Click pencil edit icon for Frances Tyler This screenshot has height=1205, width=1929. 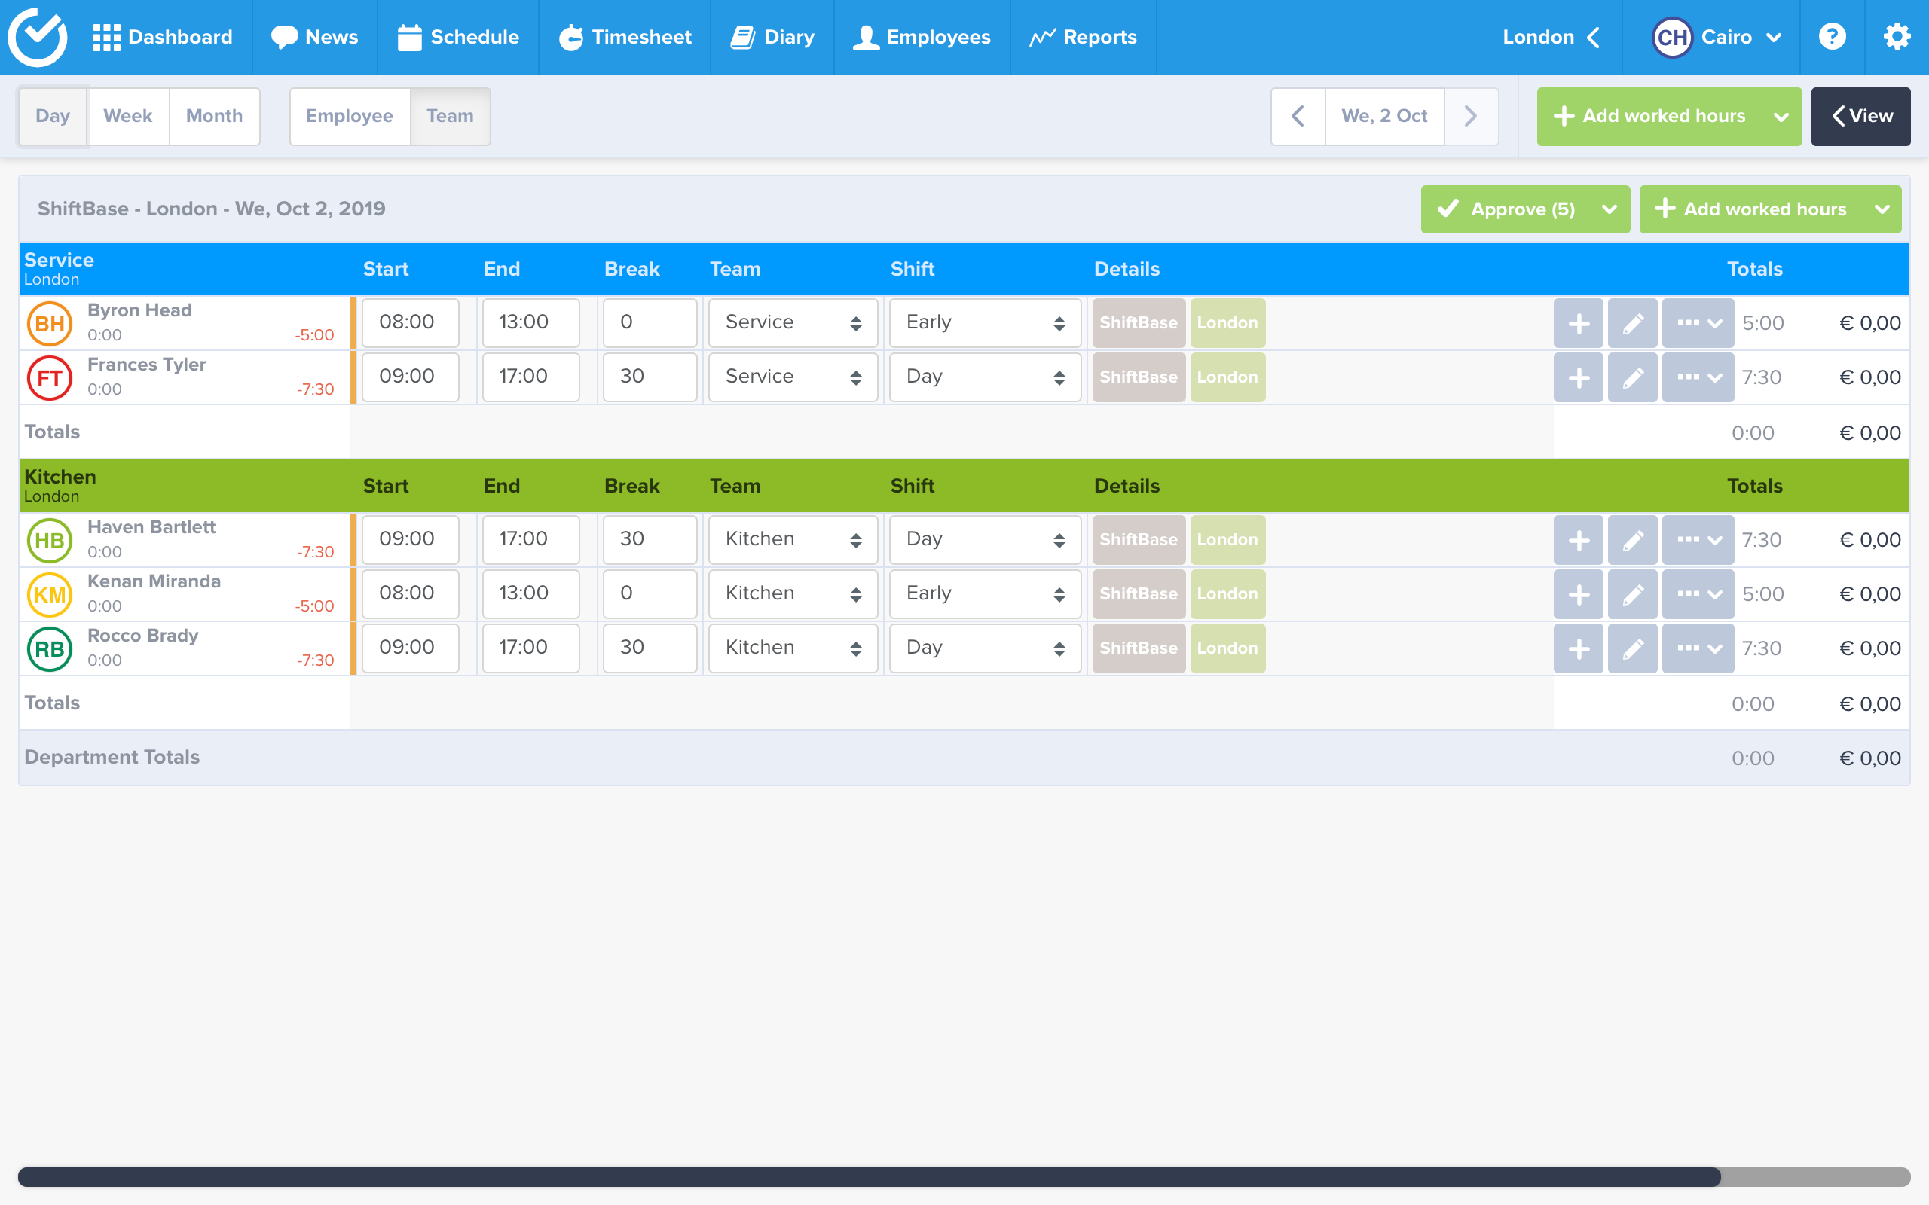point(1631,377)
